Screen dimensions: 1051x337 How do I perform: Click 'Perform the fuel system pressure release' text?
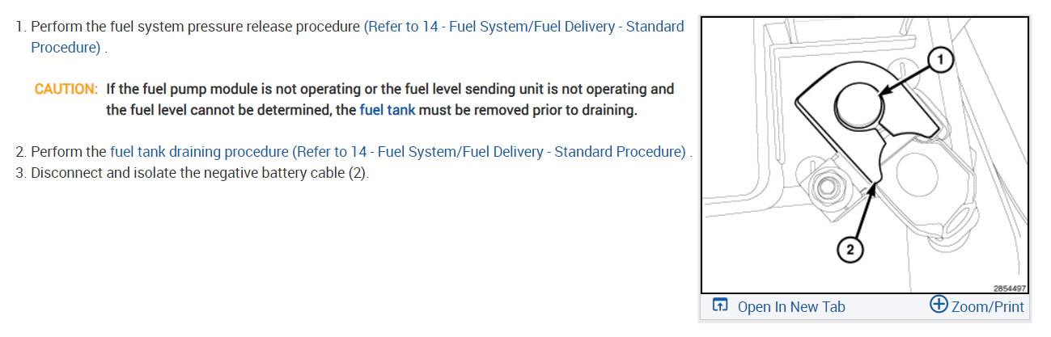tap(196, 27)
